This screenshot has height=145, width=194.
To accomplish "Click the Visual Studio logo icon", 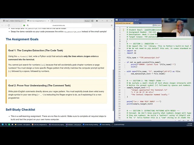I will pos(116,20).
